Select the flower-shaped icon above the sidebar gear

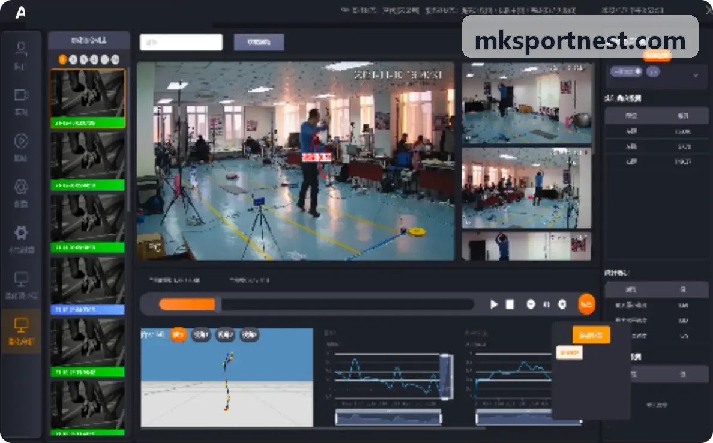tap(21, 187)
